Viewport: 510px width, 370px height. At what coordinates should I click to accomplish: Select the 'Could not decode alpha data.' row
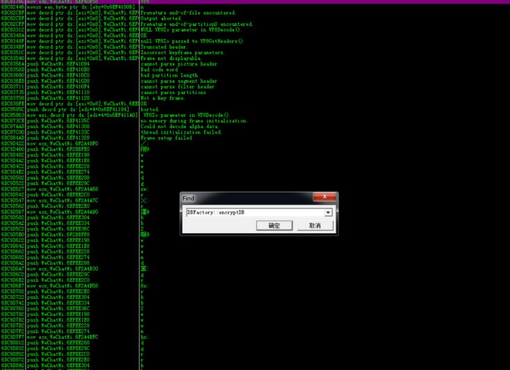(255, 127)
